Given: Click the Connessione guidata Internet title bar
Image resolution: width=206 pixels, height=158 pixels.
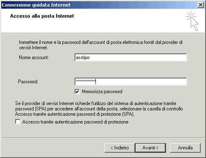Looking at the screenshot, I should (99, 5).
